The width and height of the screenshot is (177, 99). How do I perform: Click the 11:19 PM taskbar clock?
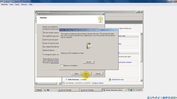tap(139, 90)
